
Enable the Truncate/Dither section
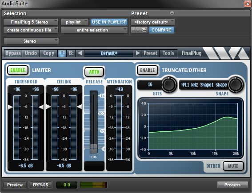pyautogui.click(x=148, y=70)
